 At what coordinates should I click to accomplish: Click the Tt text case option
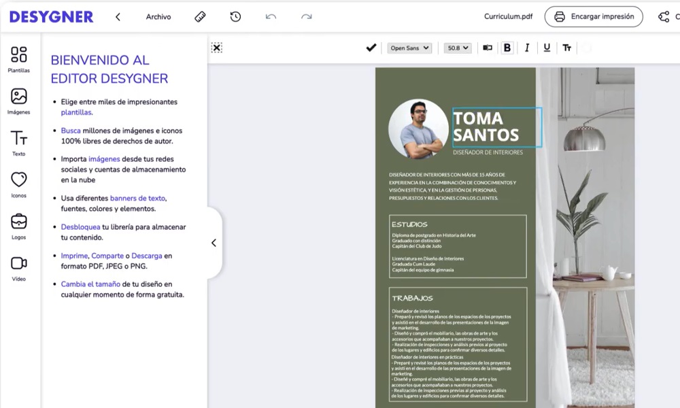[x=566, y=48]
